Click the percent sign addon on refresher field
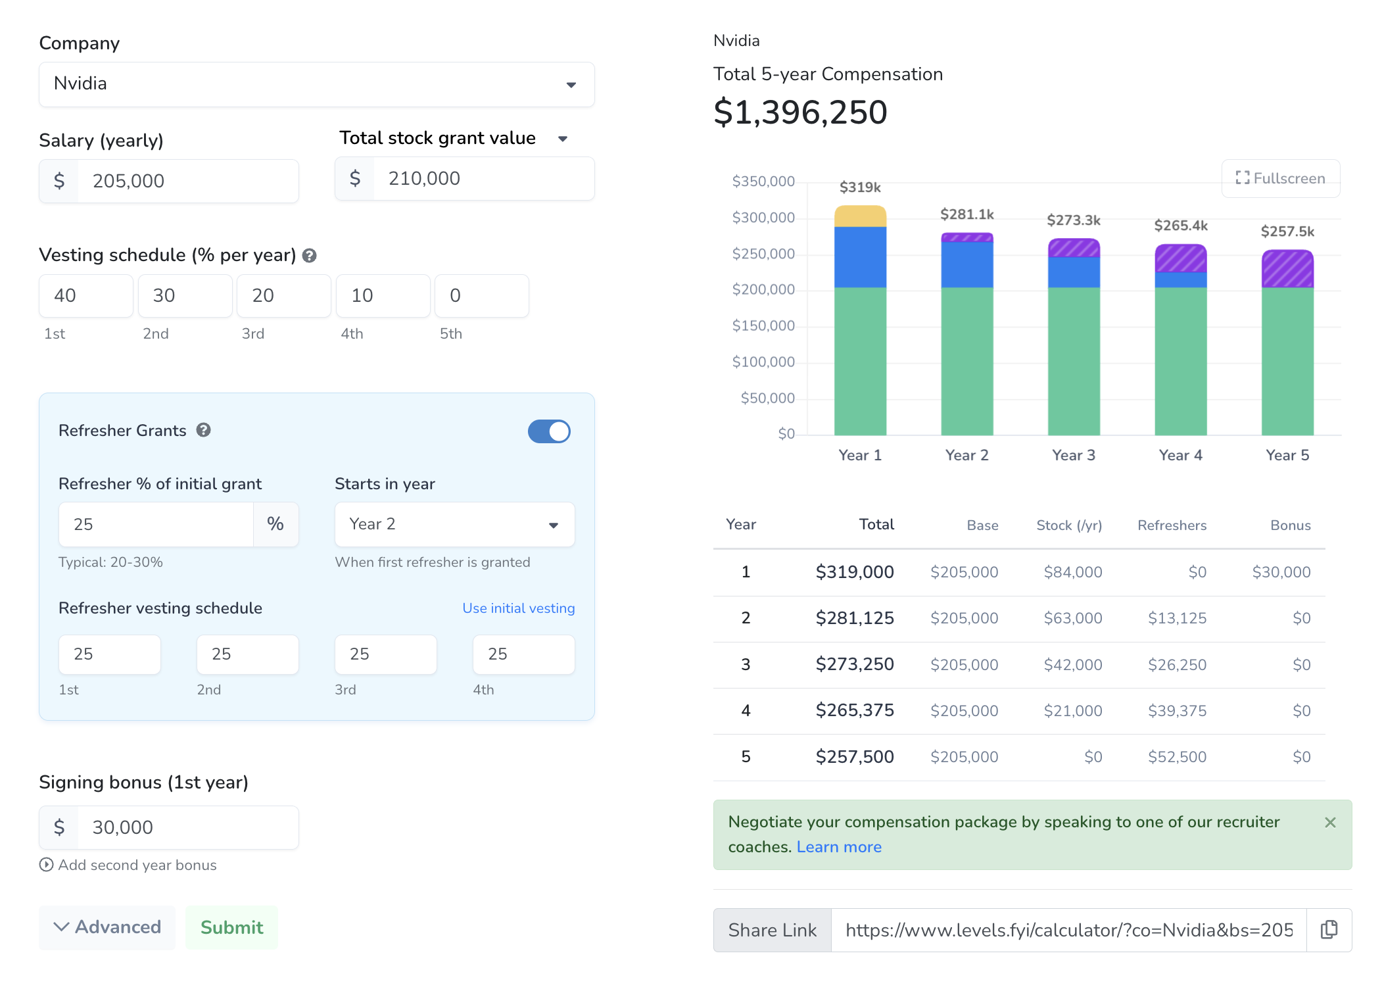Image resolution: width=1382 pixels, height=993 pixels. (x=275, y=524)
